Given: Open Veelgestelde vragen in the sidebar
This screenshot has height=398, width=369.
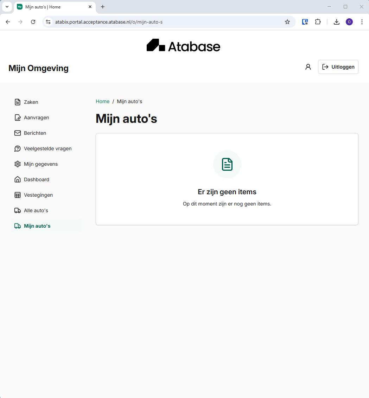Looking at the screenshot, I should [46, 149].
